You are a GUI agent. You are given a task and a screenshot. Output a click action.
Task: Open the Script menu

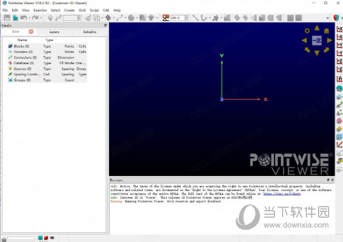pyautogui.click(x=94, y=10)
